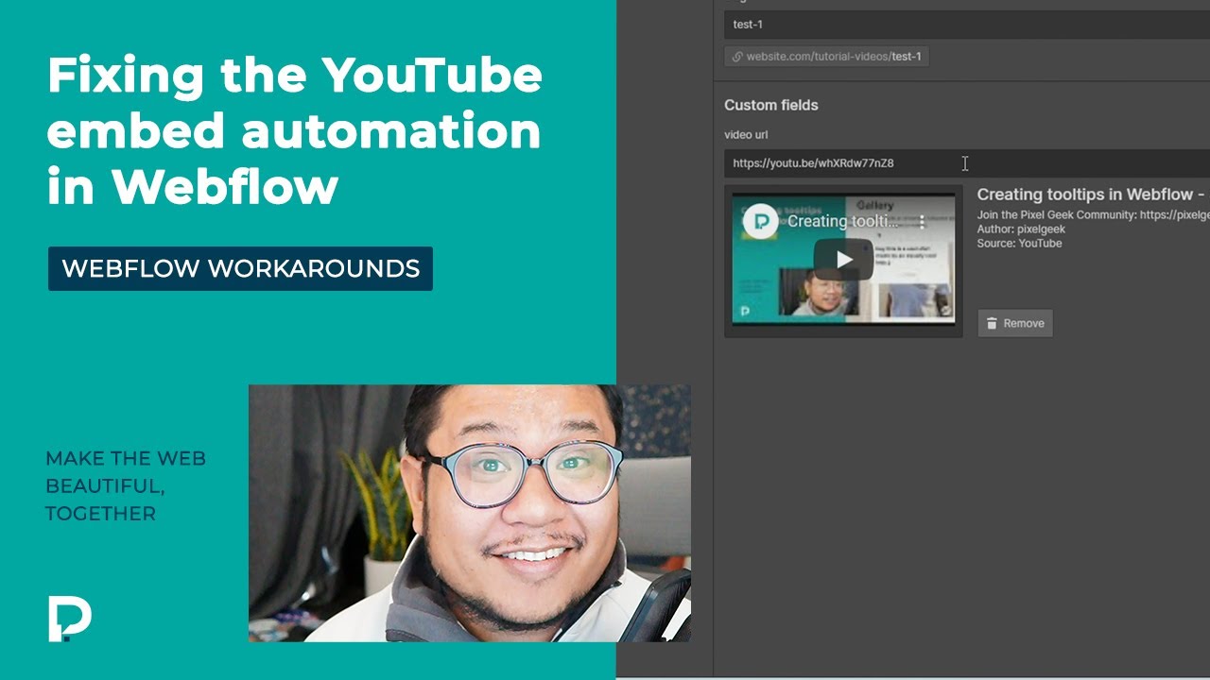Open the three-dot menu on video embed
Image resolution: width=1210 pixels, height=680 pixels.
coord(922,222)
